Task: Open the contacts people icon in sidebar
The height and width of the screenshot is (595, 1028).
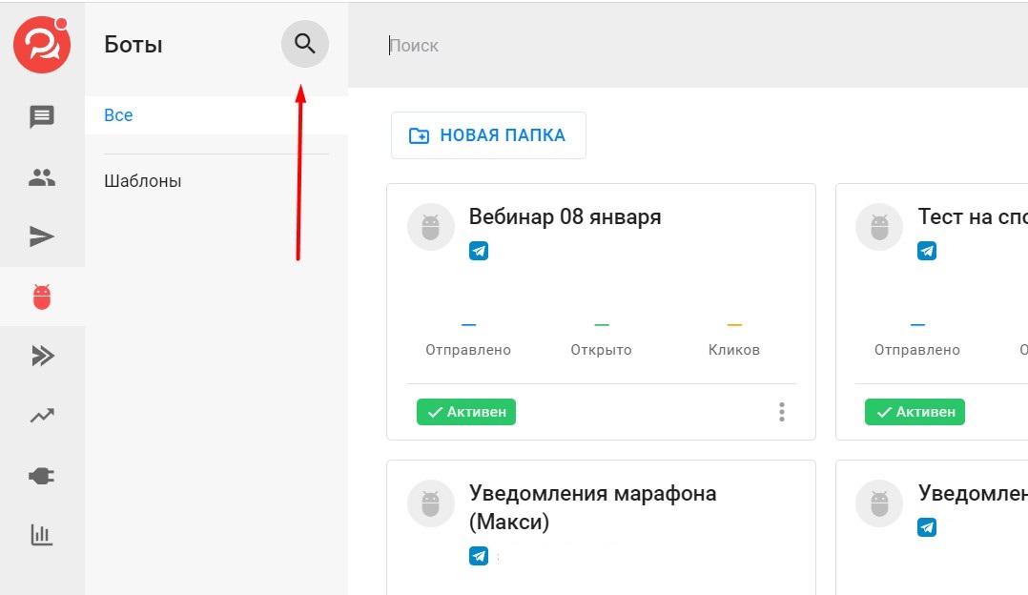Action: point(42,177)
